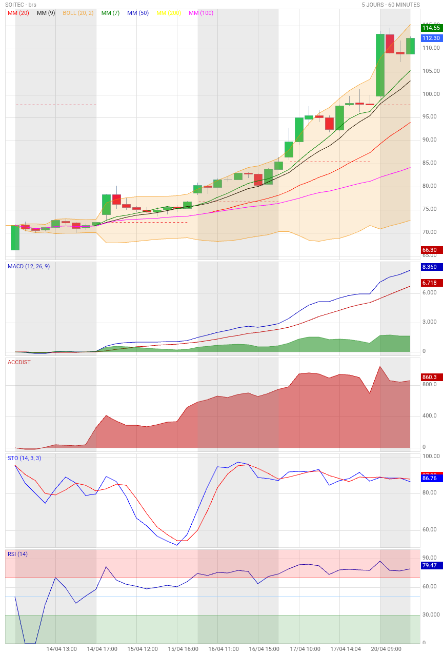Click the 5 JOURS - 60 MINUTES period label
The image size is (443, 654).
point(391,5)
